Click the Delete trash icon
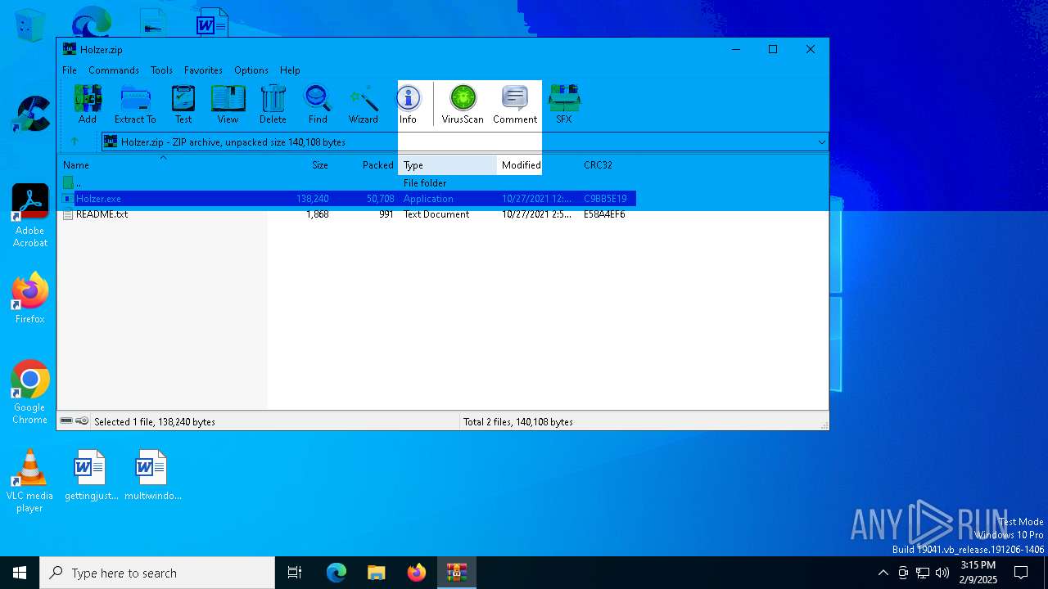Image resolution: width=1048 pixels, height=589 pixels. (x=273, y=104)
